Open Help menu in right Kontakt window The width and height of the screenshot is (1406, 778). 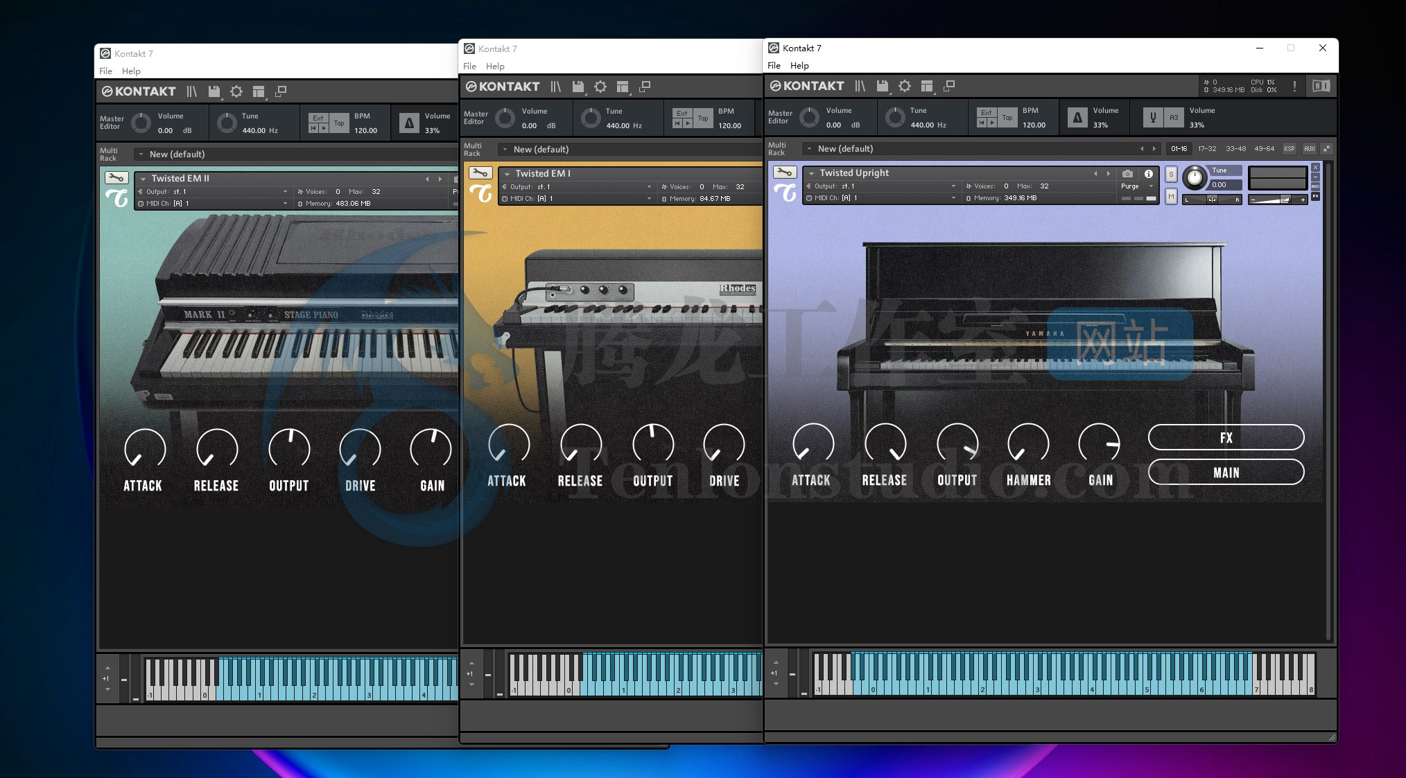tap(799, 66)
